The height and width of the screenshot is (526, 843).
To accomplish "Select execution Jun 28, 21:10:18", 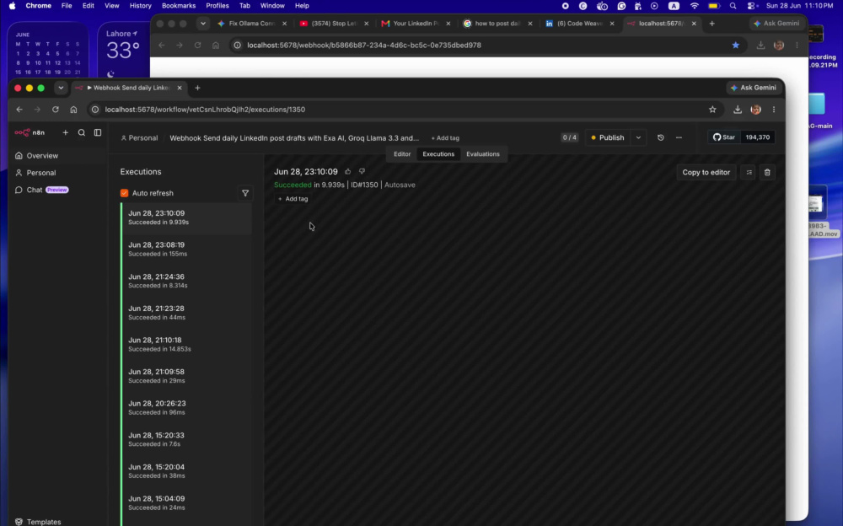I will (186, 344).
